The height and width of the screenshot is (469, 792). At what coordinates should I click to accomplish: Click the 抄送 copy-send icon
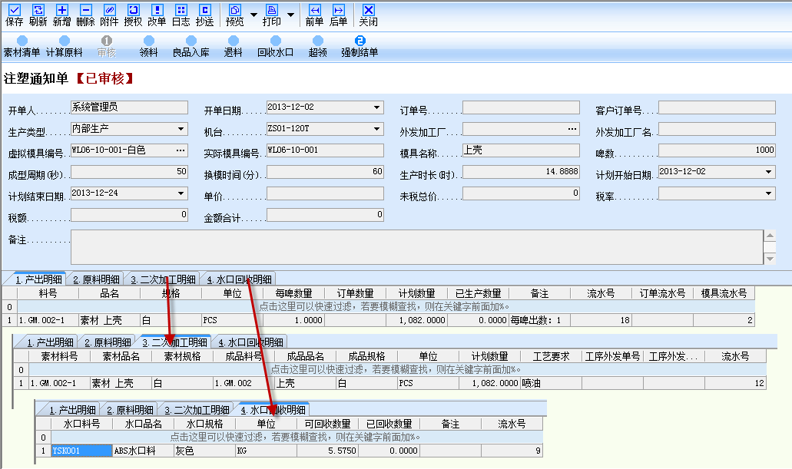pos(204,15)
